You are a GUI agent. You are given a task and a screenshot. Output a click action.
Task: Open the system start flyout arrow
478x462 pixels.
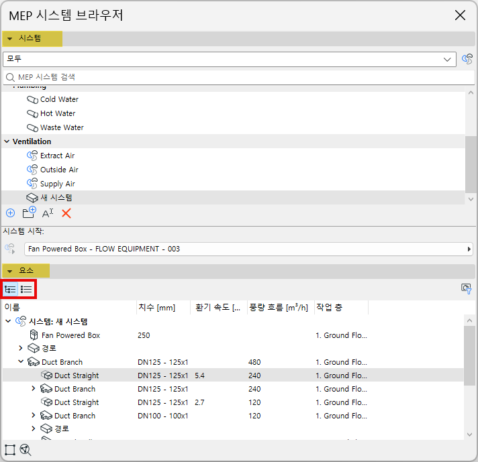(469, 249)
